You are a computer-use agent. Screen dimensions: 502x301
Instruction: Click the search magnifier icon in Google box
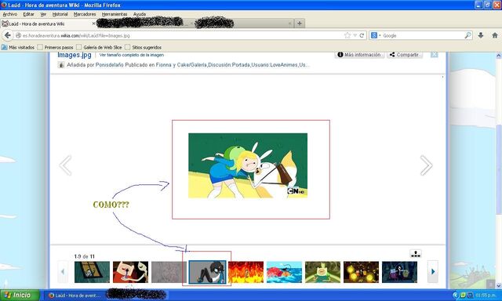(x=467, y=35)
